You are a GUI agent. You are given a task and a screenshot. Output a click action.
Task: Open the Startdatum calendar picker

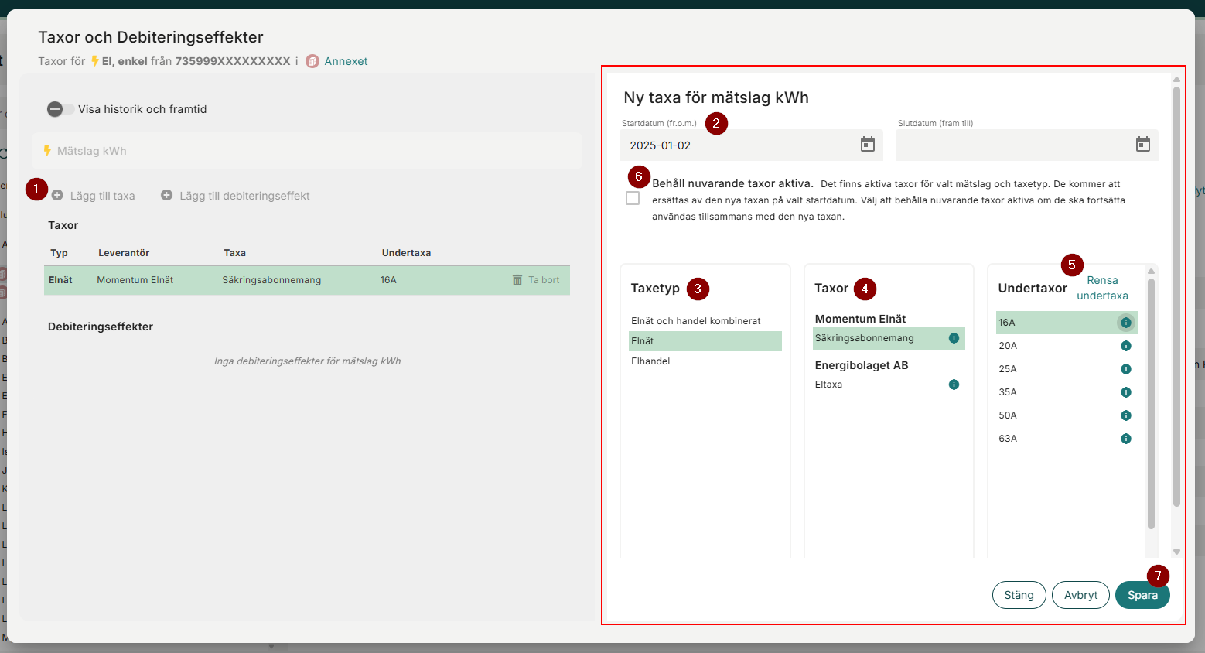[867, 145]
